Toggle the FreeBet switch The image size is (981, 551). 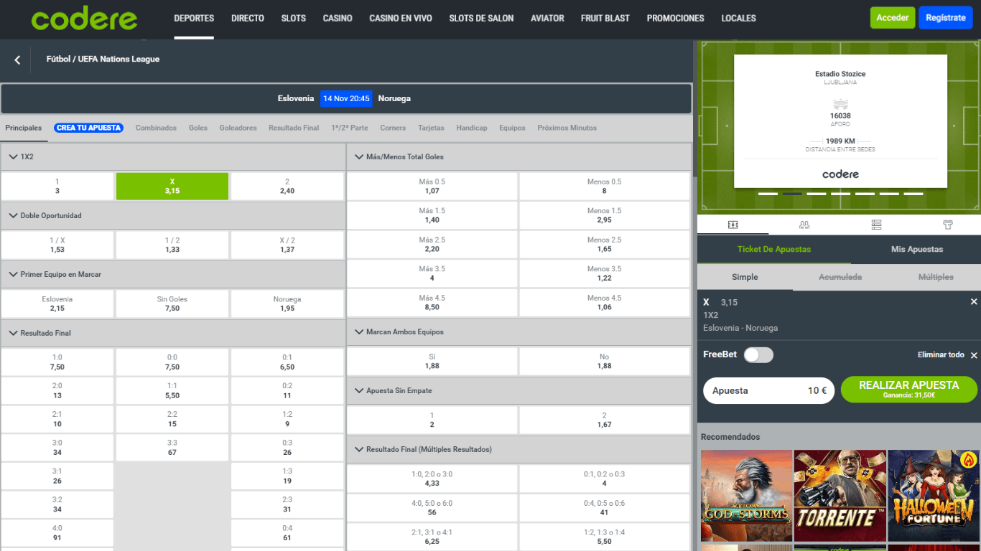[758, 354]
